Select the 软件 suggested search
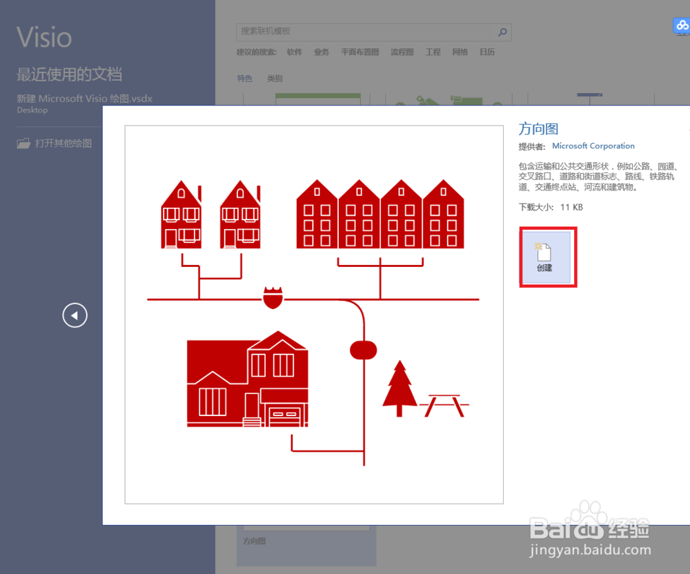 click(295, 52)
